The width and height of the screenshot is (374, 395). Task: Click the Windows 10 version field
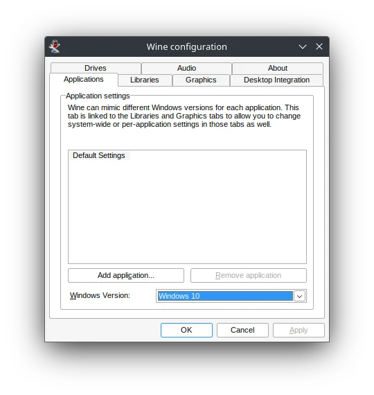[225, 296]
